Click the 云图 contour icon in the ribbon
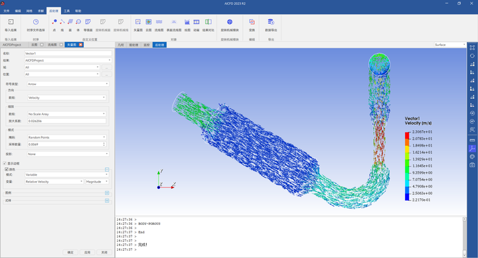Image resolution: width=478 pixels, height=258 pixels. point(149,22)
